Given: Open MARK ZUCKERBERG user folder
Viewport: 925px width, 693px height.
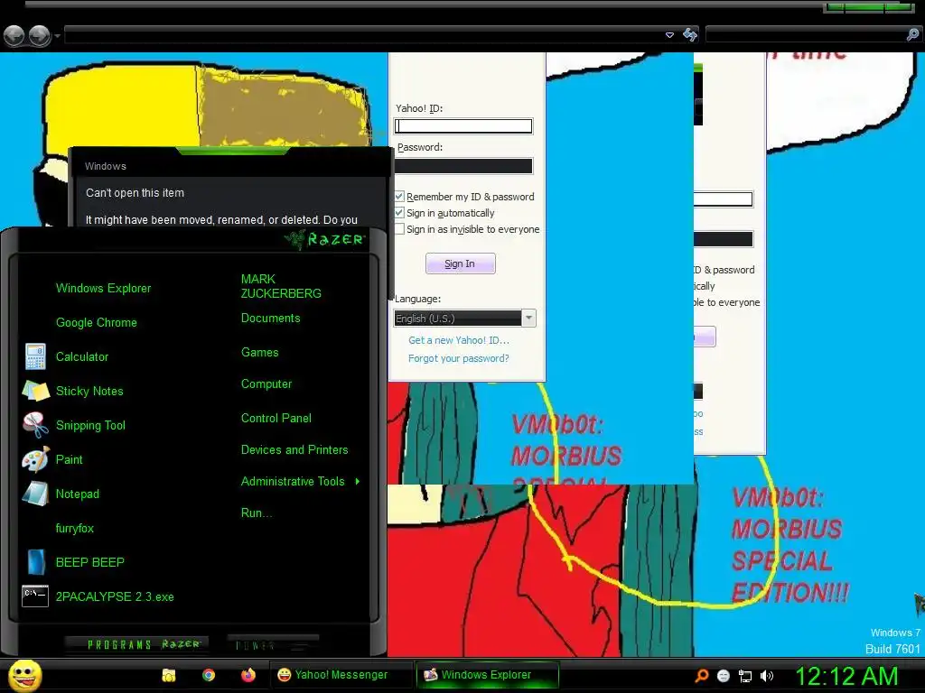Looking at the screenshot, I should coord(281,286).
